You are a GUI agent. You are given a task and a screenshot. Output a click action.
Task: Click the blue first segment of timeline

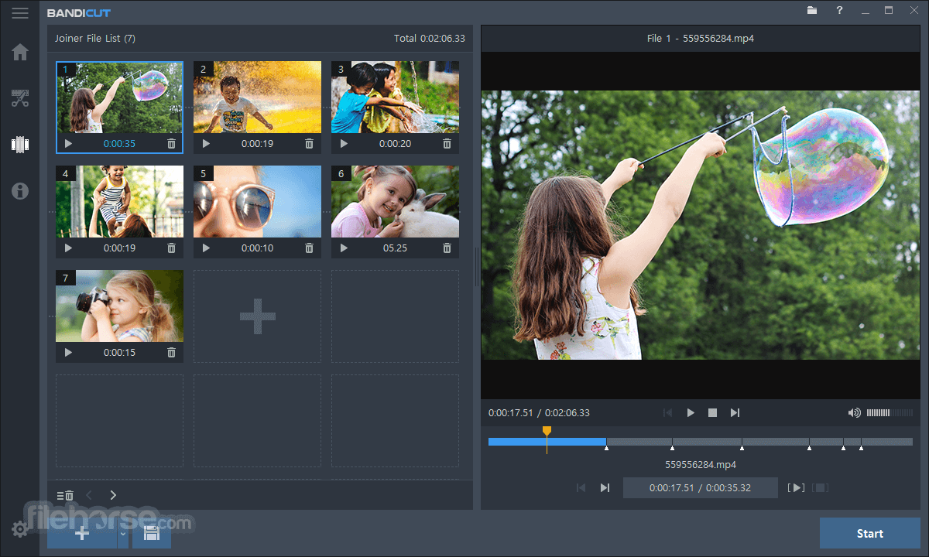point(547,442)
